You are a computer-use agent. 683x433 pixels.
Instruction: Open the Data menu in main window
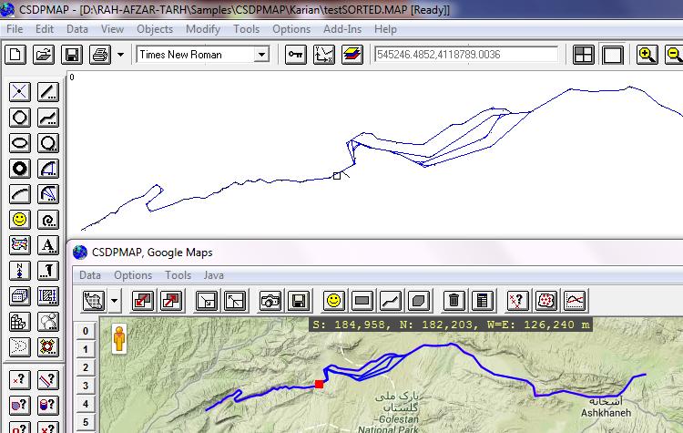tap(77, 29)
